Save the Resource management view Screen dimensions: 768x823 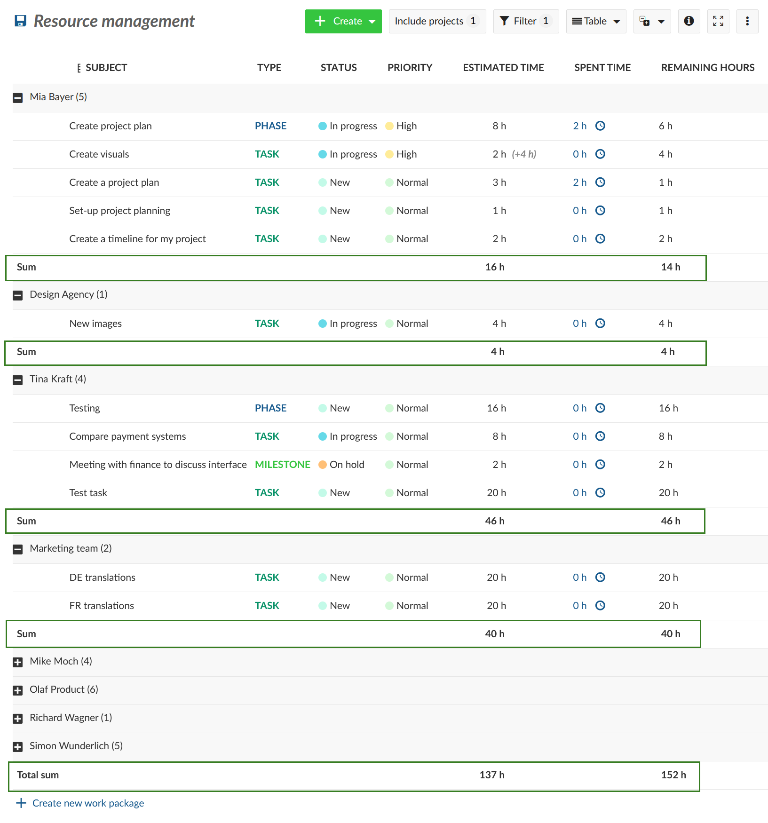(20, 21)
